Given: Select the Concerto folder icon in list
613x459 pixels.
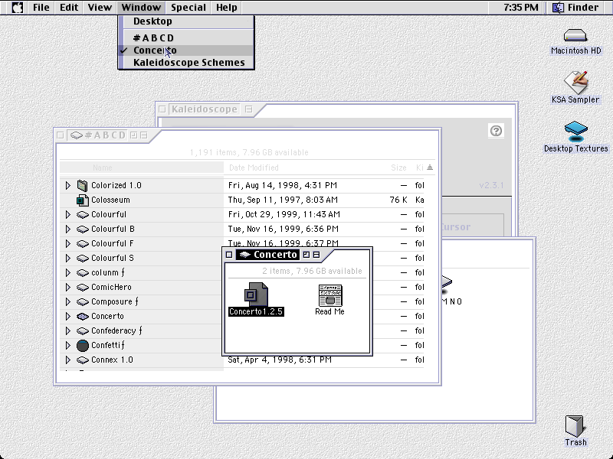Looking at the screenshot, I should point(82,316).
